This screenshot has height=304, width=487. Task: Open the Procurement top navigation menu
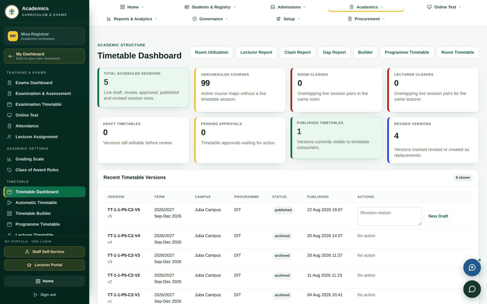(x=366, y=19)
